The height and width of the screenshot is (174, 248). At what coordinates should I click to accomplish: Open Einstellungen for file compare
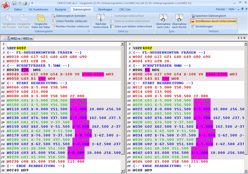(x=202, y=26)
